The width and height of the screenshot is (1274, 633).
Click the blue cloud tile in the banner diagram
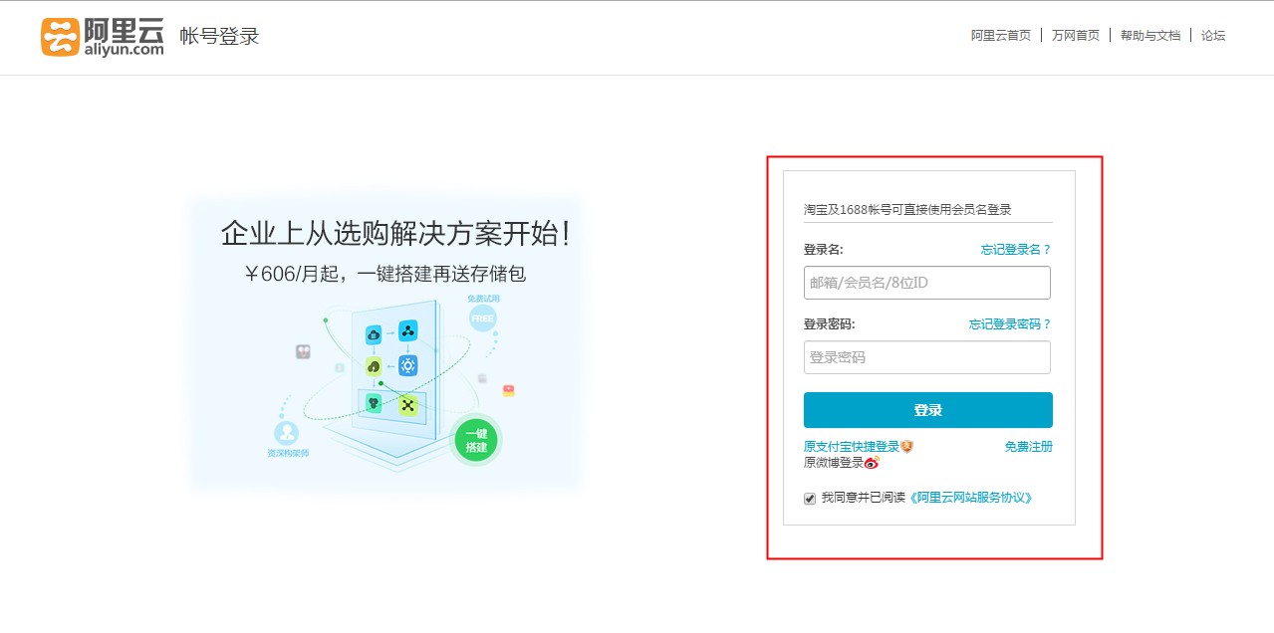tap(374, 334)
